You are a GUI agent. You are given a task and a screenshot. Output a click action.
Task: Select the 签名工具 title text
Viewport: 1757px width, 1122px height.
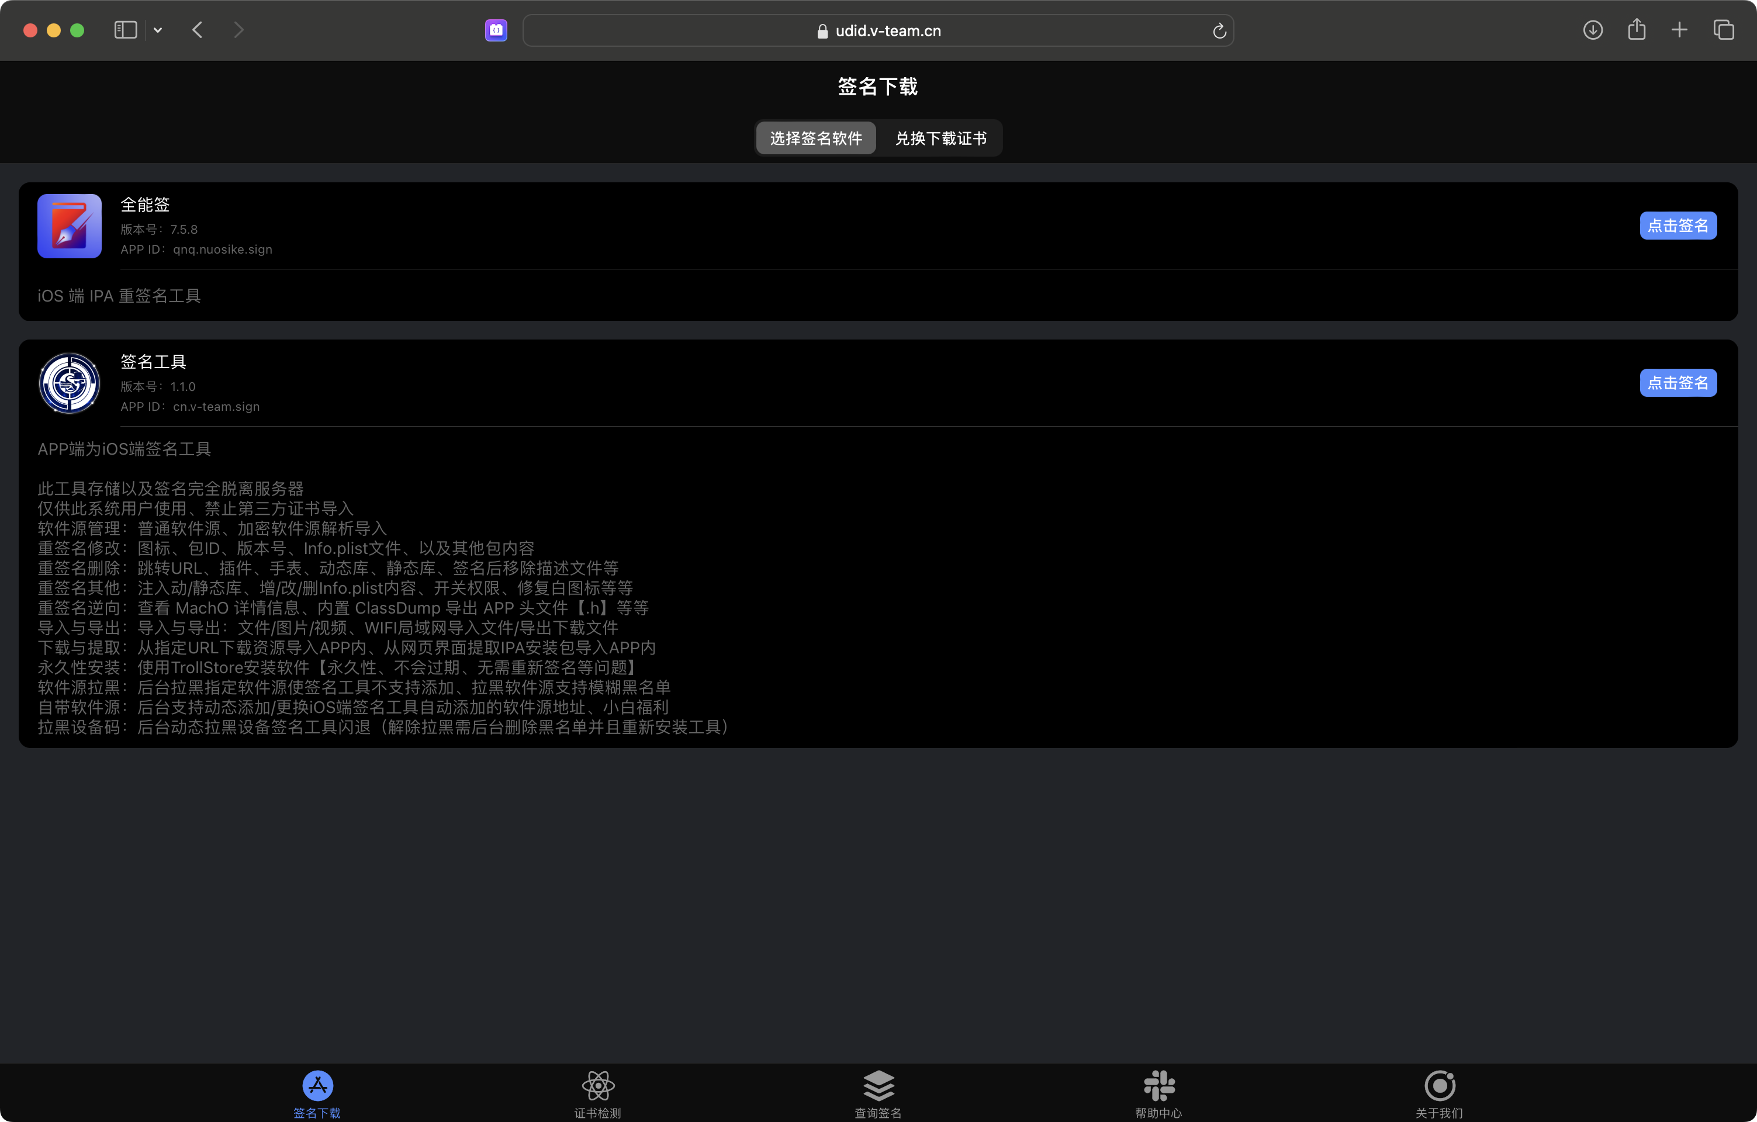point(153,362)
